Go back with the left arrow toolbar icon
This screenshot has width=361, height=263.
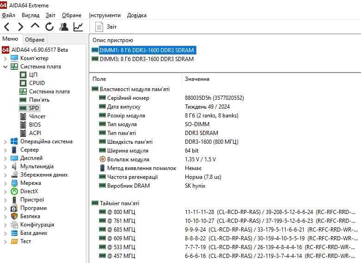[x=6, y=27]
